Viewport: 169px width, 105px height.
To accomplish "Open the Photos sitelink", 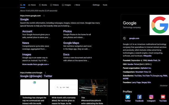I will [68, 31].
